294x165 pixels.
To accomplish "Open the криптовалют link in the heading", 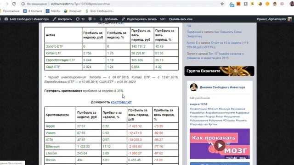I will [121, 102].
